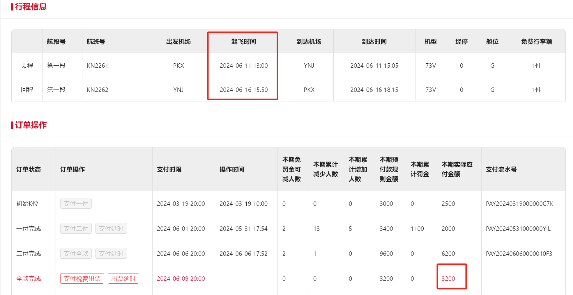Viewport: 573px width, 295px height.
Task: Click the 支付全款 button
Action: 76,253
